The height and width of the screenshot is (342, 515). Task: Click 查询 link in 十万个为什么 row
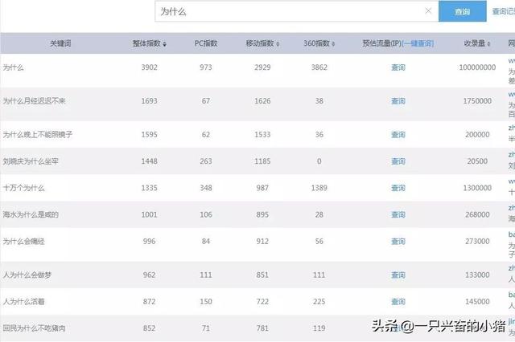tap(398, 188)
